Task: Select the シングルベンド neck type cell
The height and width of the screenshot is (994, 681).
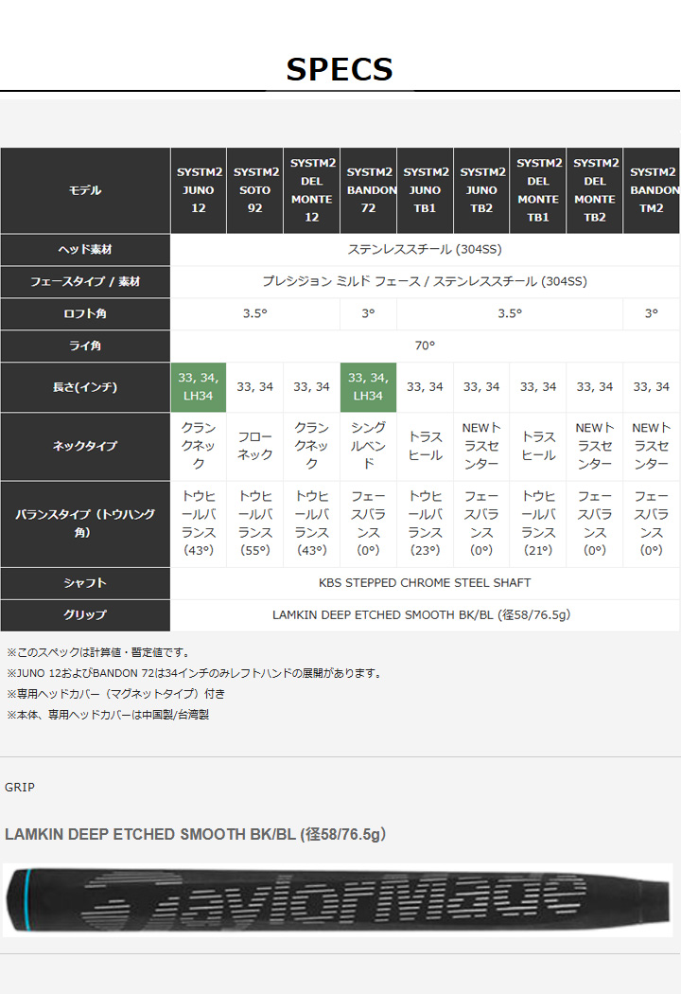Action: [x=368, y=446]
